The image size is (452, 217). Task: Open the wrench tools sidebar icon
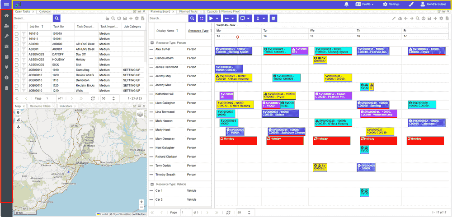[6, 36]
